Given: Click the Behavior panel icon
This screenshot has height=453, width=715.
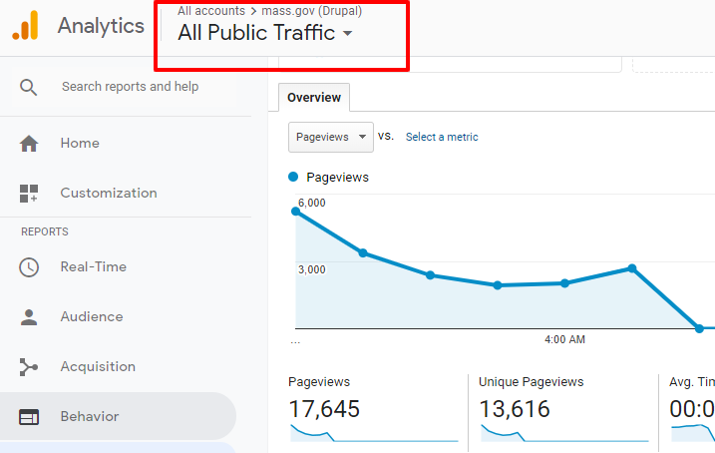Looking at the screenshot, I should coord(29,416).
